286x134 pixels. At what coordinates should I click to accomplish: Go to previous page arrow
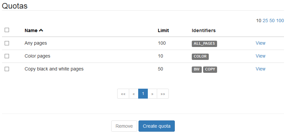(134, 94)
